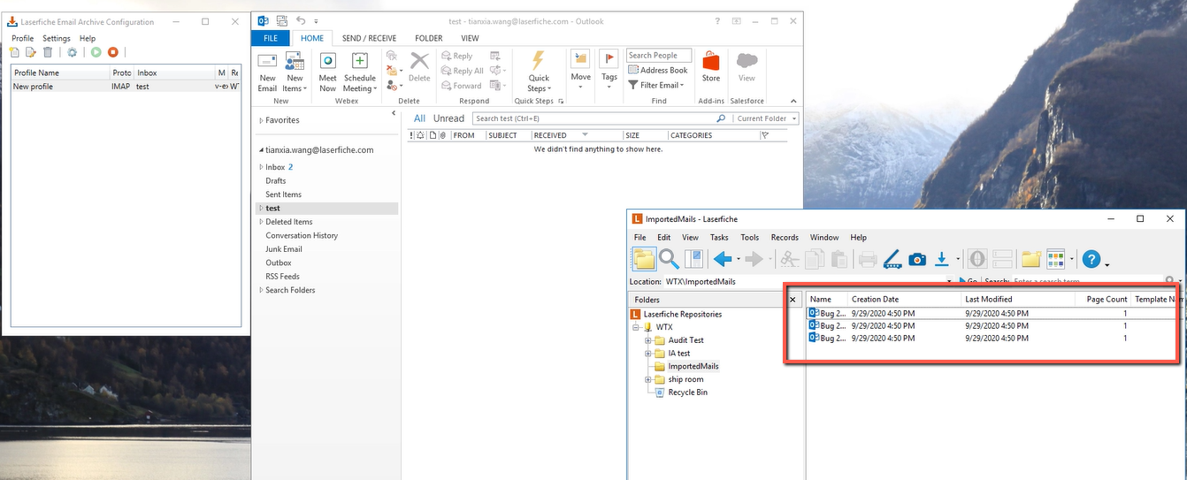
Task: Expand the Inbox folder in Outlook
Action: tap(261, 167)
